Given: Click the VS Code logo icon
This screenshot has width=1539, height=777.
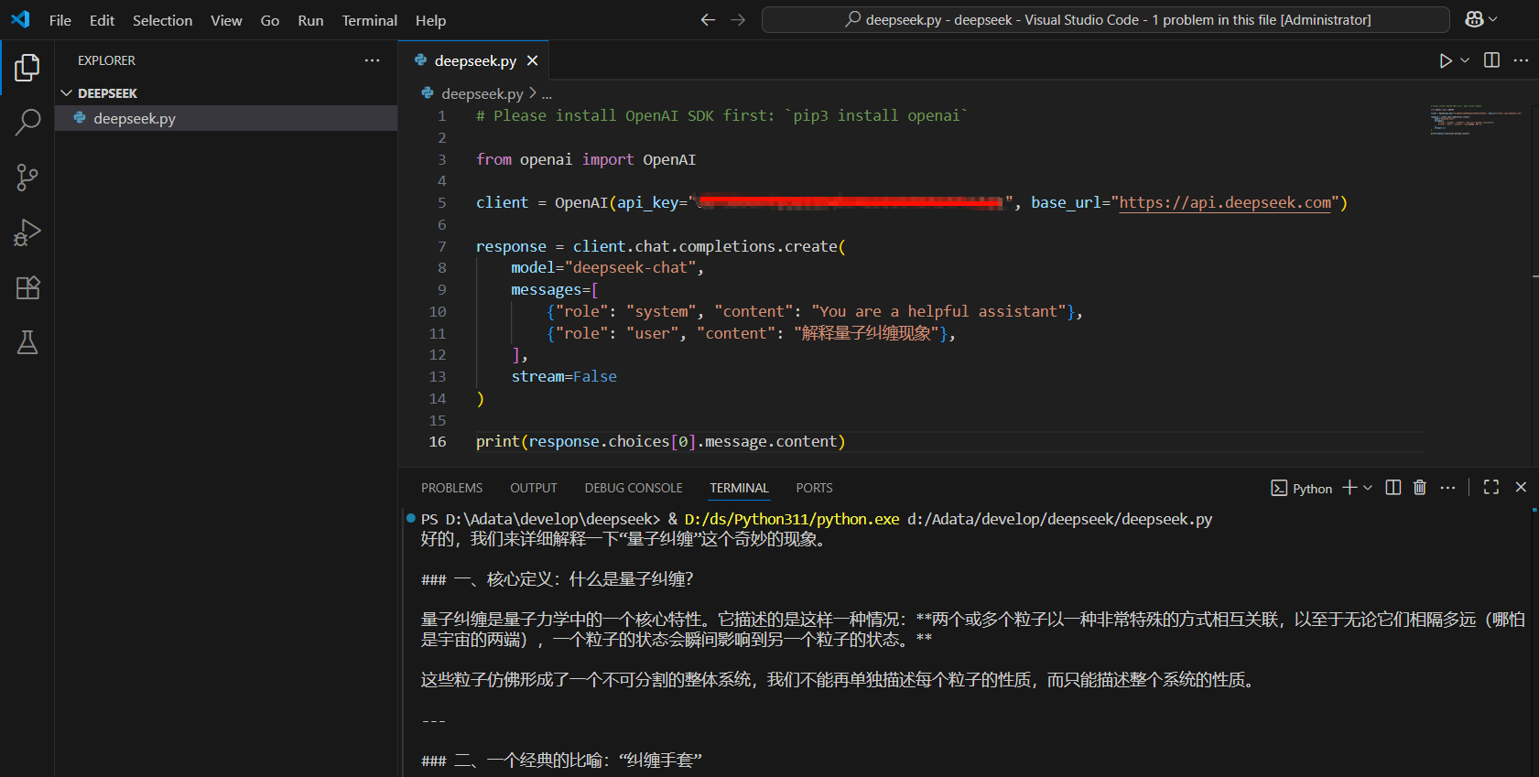Looking at the screenshot, I should tap(20, 19).
